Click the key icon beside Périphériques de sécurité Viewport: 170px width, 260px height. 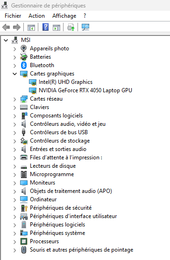[24, 208]
